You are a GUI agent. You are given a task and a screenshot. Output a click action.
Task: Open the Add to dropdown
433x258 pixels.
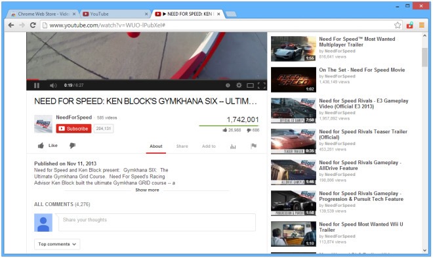coord(209,146)
